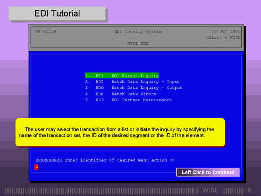Click the EDI Tutorial title box
This screenshot has height=196, width=261.
point(57,14)
